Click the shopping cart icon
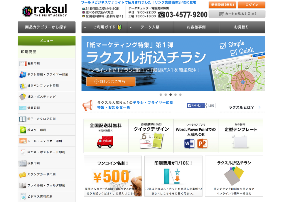Viewport: 295px width, 202px height. click(x=221, y=14)
